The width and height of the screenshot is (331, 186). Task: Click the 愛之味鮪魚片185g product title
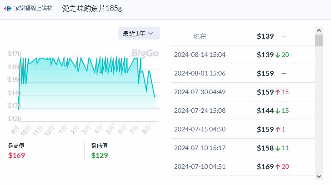(92, 9)
